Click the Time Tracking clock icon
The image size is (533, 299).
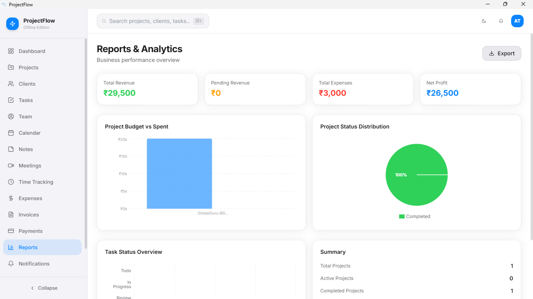[x=11, y=182]
